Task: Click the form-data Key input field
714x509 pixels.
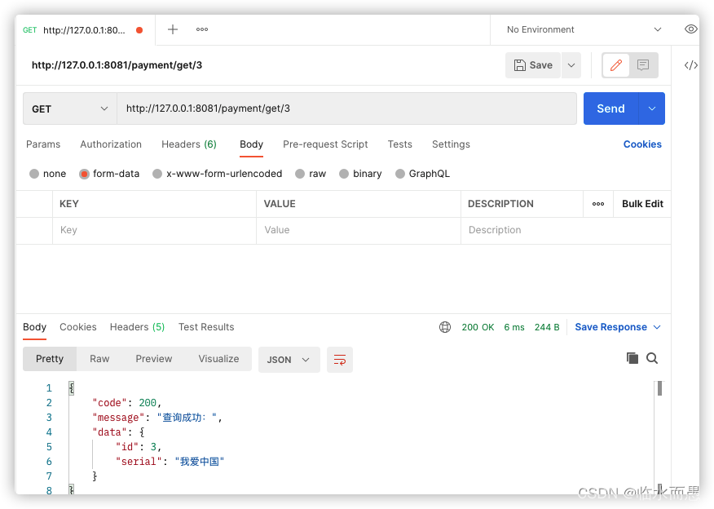Action: [154, 230]
